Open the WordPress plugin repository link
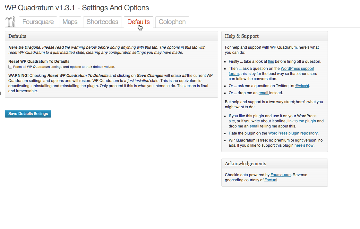Screen dimensions: 360x229 click(293, 133)
